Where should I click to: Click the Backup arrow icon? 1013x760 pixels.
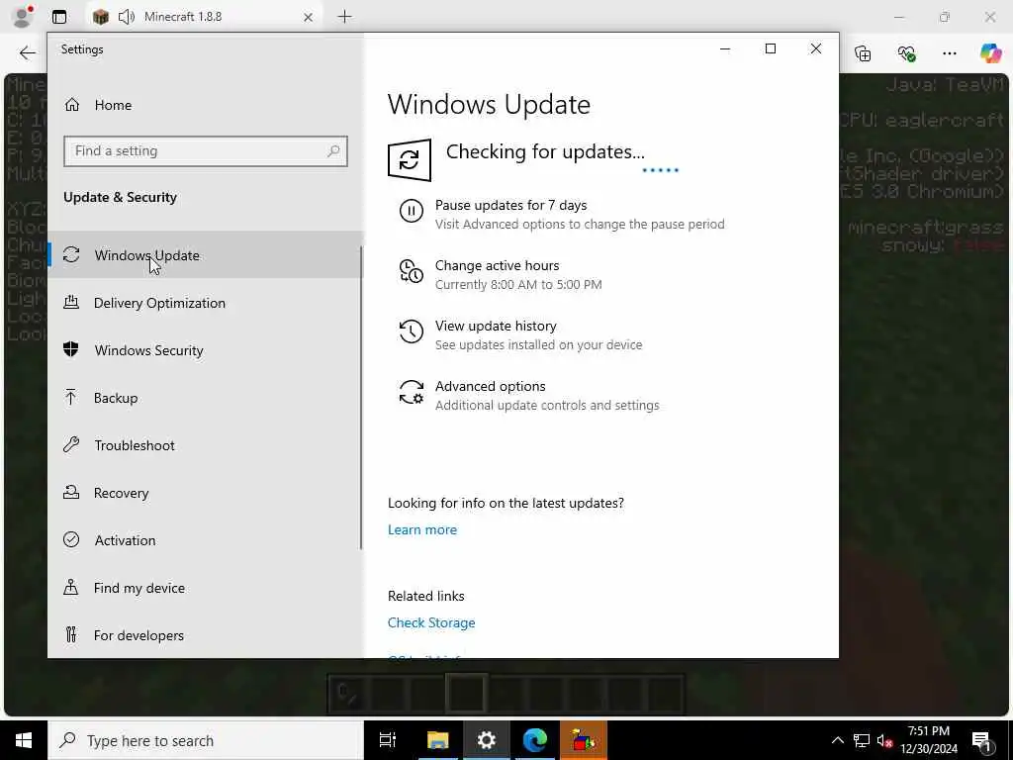point(71,397)
